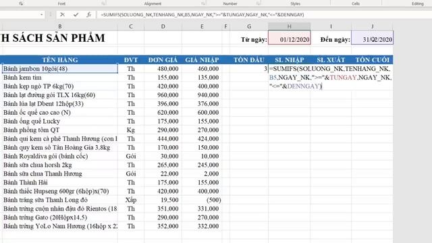Open the Alignment group dialog launcher
This screenshot has height=243, width=432.
[203, 3]
